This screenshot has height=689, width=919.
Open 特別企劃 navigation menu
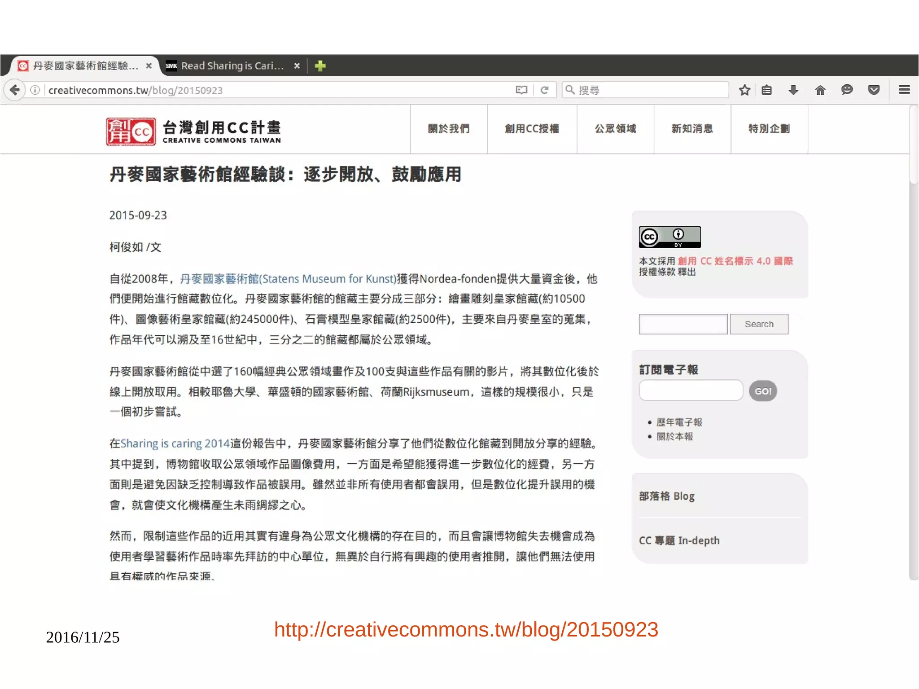(769, 129)
